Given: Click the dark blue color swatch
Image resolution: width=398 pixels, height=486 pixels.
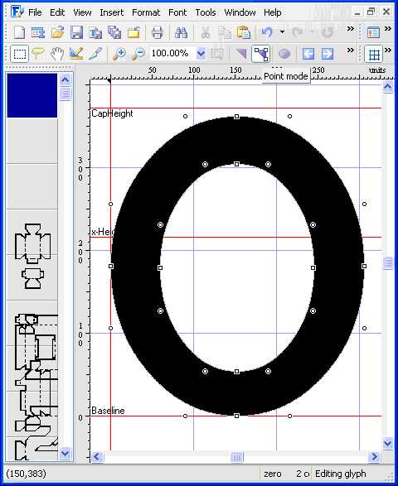Looking at the screenshot, I should point(32,95).
